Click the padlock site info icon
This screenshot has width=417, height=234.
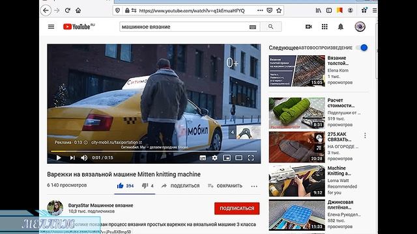(x=128, y=10)
